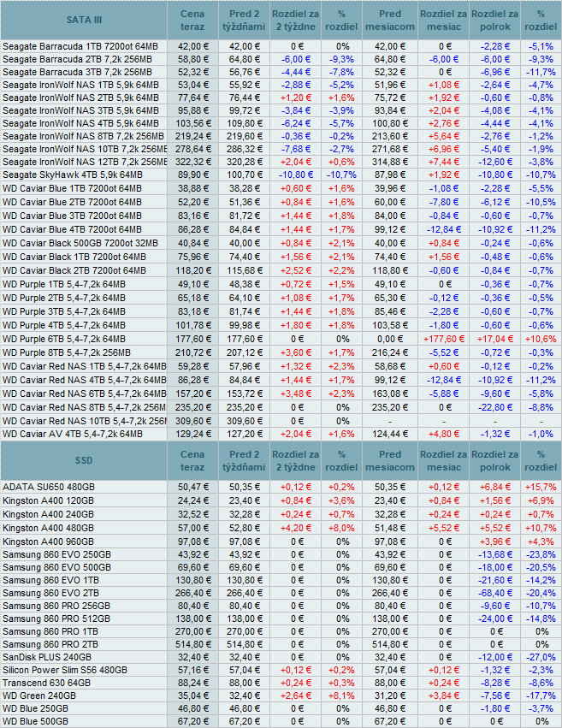Select the WD Green 240GB row name
The width and height of the screenshot is (562, 728).
[x=39, y=696]
